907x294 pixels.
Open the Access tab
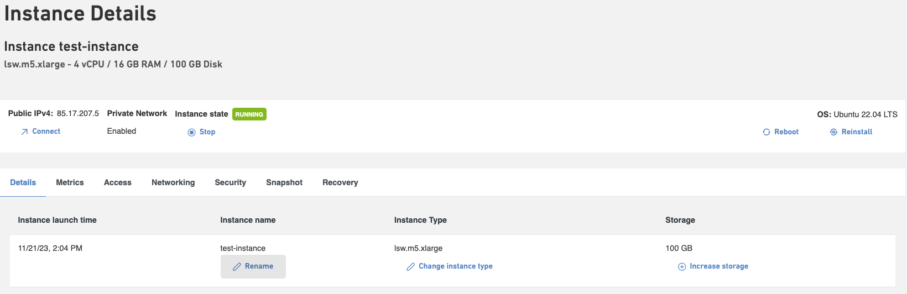click(x=118, y=182)
